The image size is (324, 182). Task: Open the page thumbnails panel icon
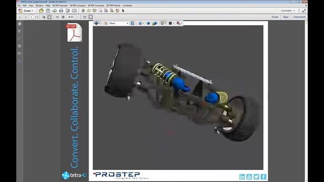(19, 24)
